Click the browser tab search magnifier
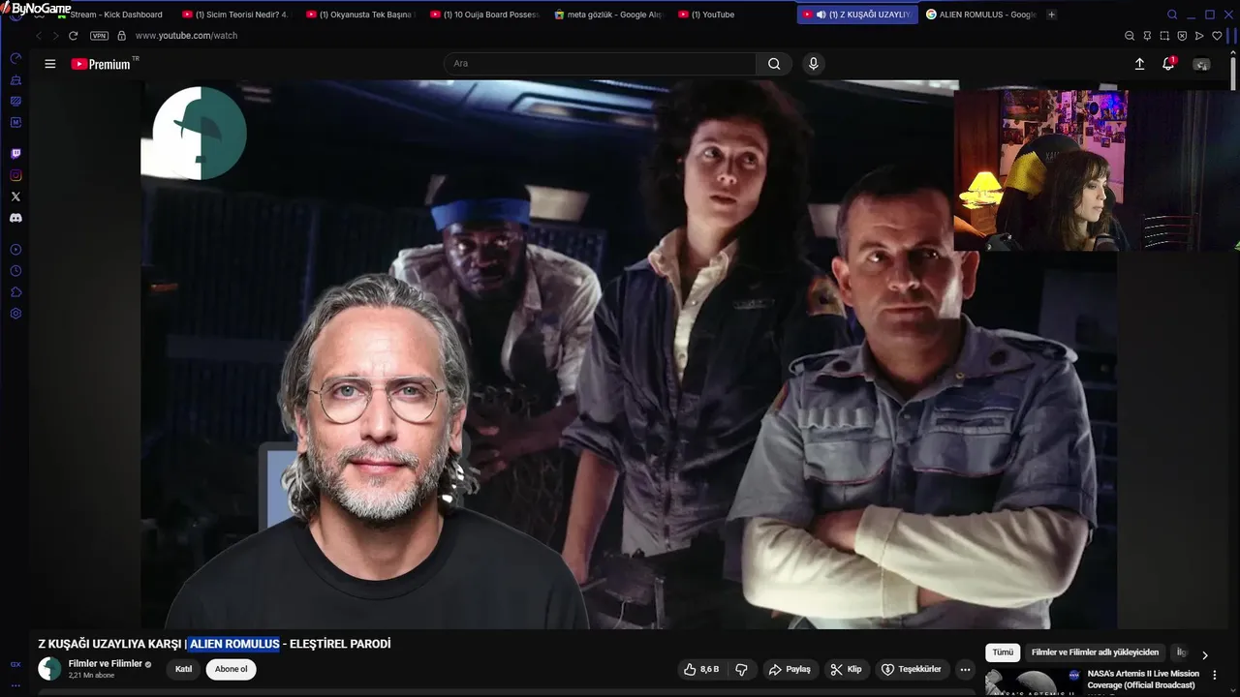This screenshot has height=697, width=1240. point(1172,15)
